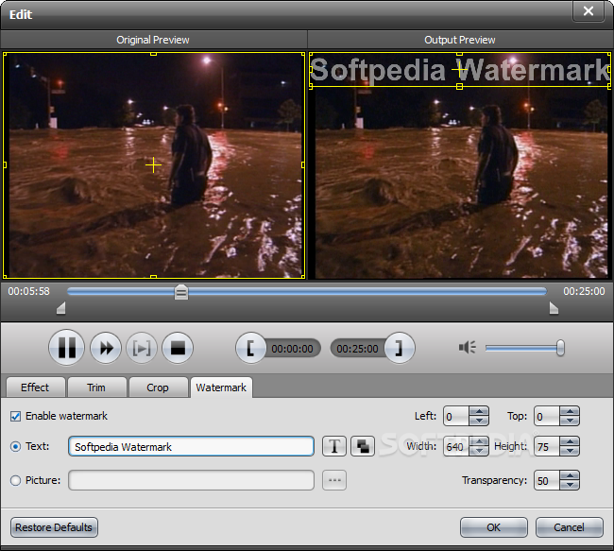Select the Text watermark radio button
The width and height of the screenshot is (614, 551).
tap(15, 446)
